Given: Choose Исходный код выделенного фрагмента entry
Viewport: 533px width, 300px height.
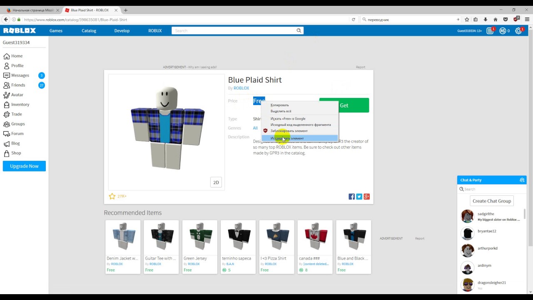Looking at the screenshot, I should click(x=300, y=125).
